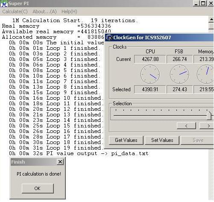Close the Finish dialog with its X
Viewport: 214px width, 202px height.
tap(60, 162)
